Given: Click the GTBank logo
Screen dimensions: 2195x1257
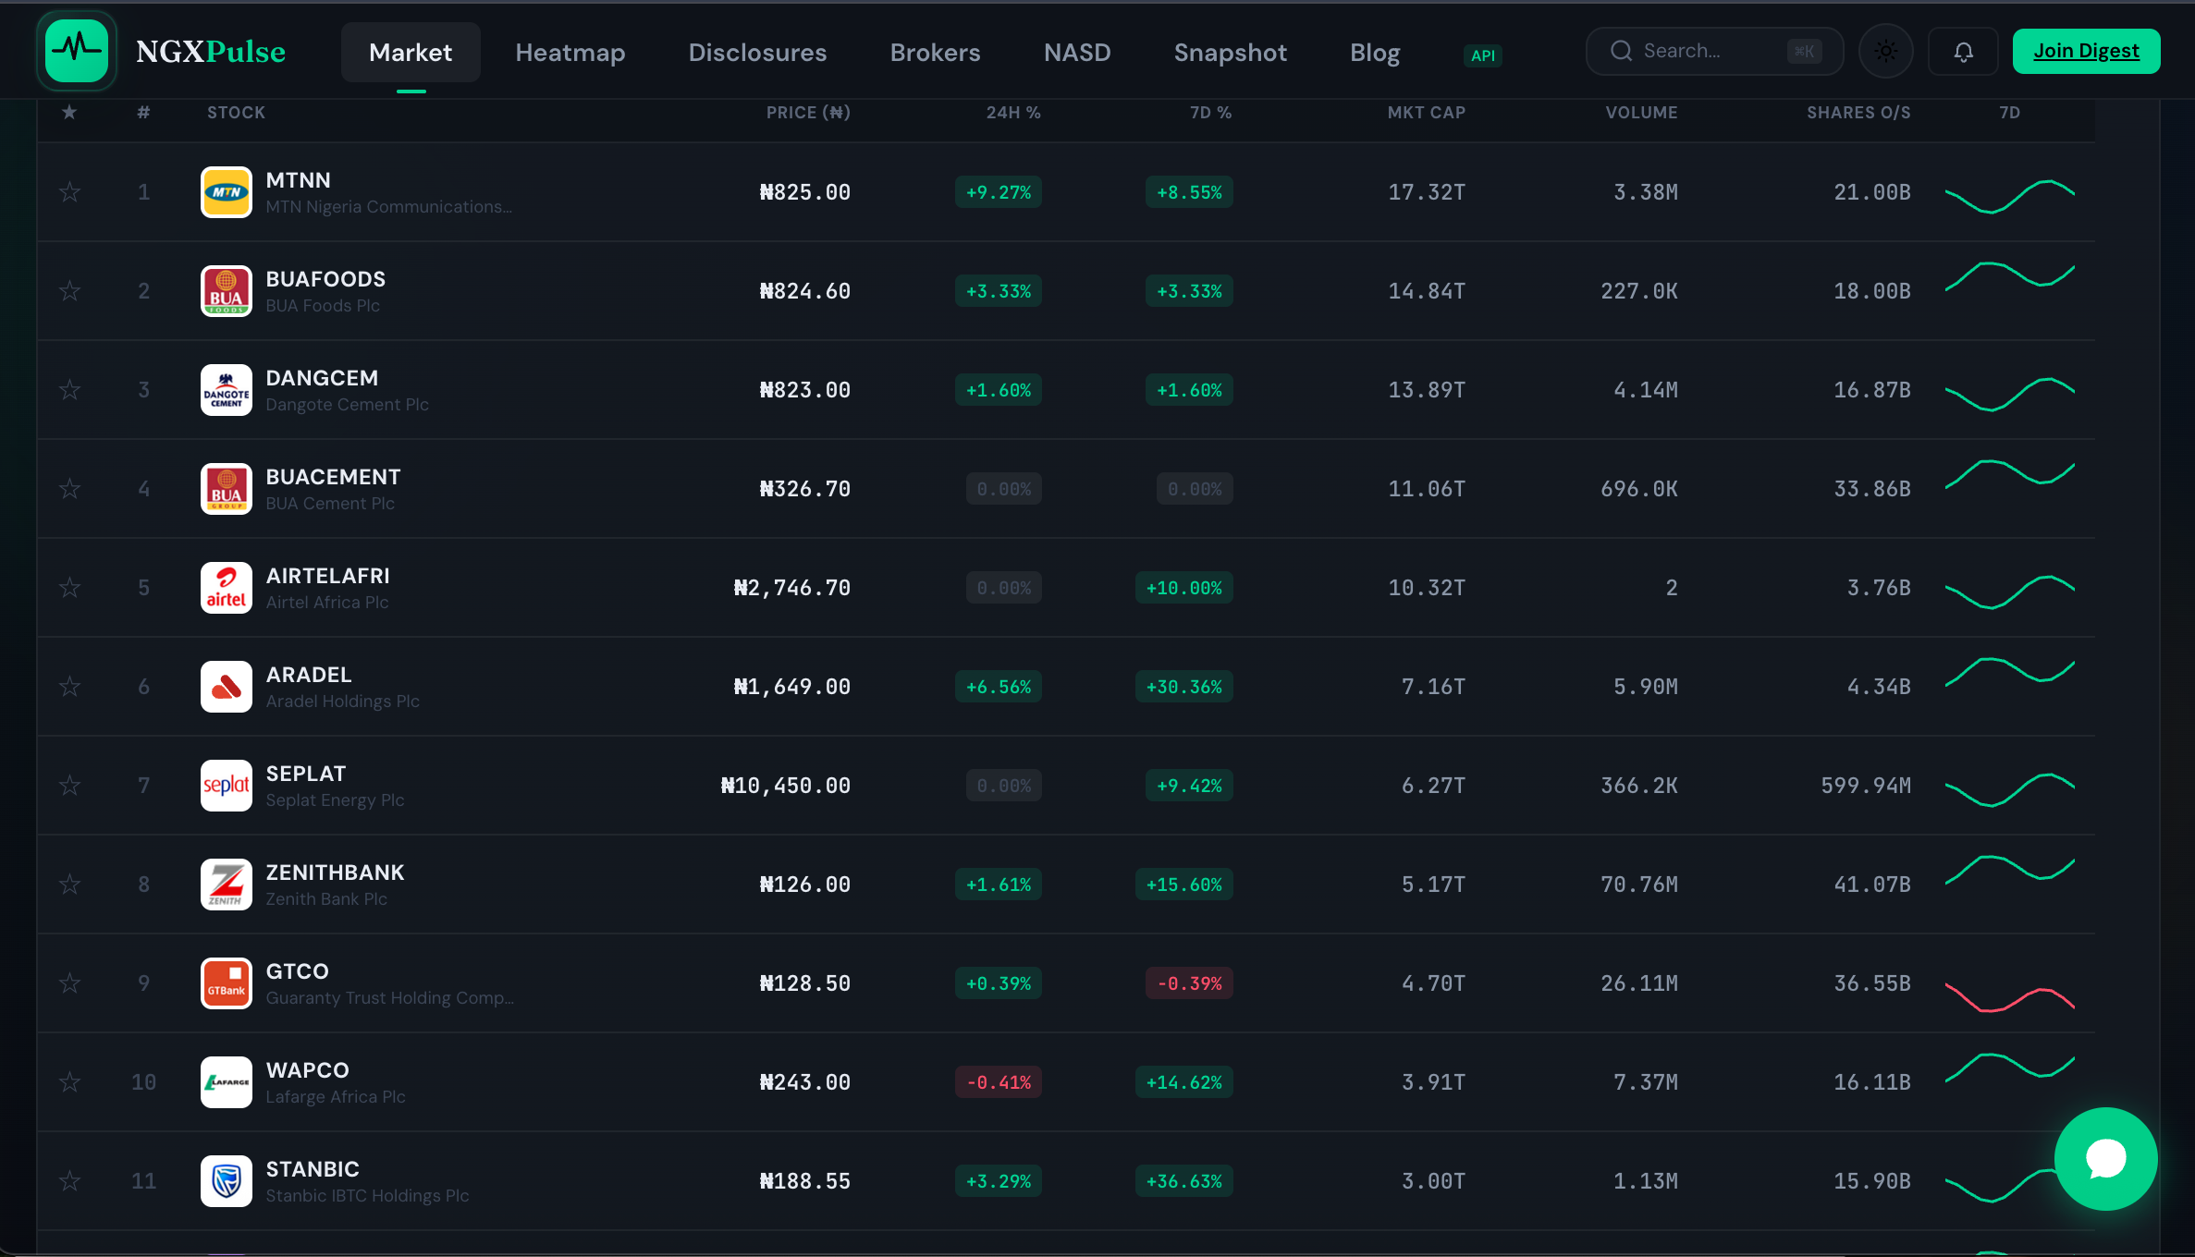Looking at the screenshot, I should tap(227, 983).
